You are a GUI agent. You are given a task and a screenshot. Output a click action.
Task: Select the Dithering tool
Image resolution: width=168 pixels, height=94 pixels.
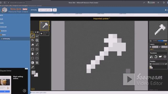click(37, 63)
